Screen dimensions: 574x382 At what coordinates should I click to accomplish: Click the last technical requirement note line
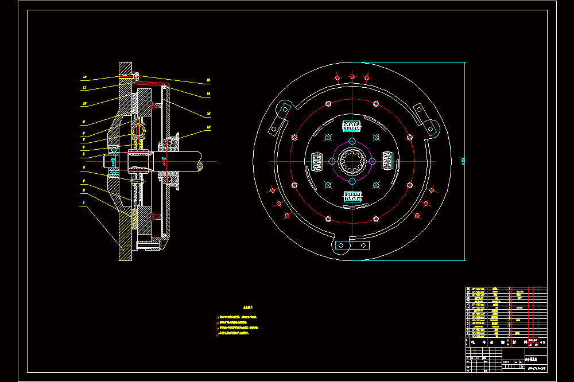tap(233, 333)
